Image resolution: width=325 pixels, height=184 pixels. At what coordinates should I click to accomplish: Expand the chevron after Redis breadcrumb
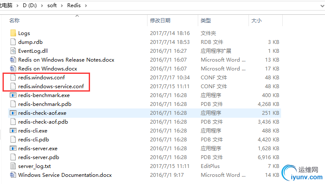[86, 5]
